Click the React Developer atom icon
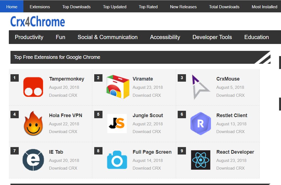This screenshot has height=185, width=281. (201, 160)
